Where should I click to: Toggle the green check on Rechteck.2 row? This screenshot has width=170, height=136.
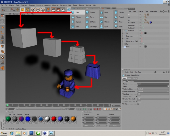coord(143,25)
